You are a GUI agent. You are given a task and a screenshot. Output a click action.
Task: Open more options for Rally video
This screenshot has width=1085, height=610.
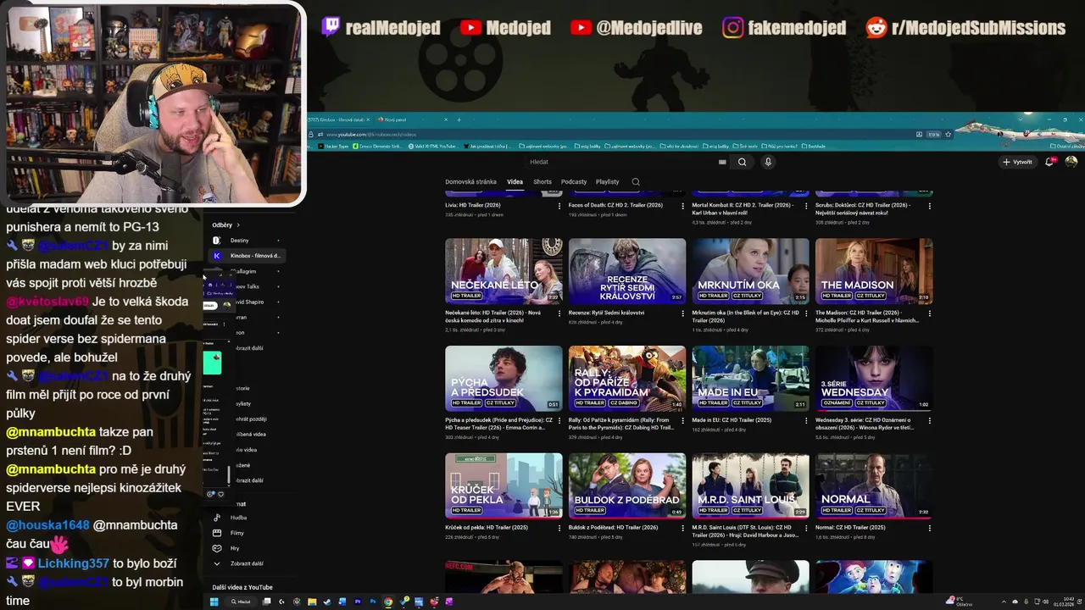click(683, 421)
